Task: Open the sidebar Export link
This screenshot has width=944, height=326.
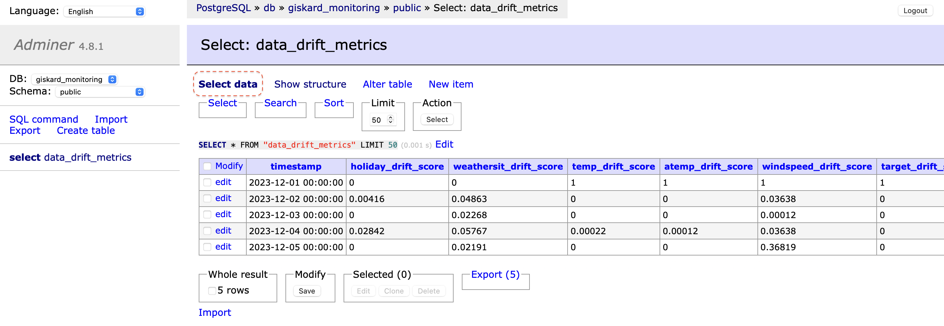Action: [x=25, y=131]
